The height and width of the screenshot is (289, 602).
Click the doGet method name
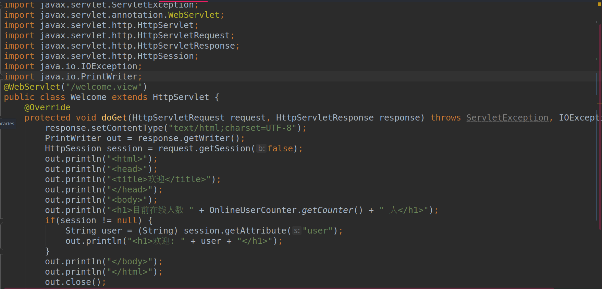[114, 118]
